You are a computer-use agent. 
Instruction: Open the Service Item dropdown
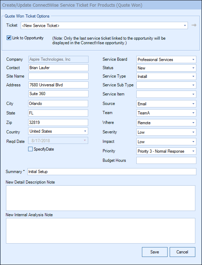(x=166, y=94)
